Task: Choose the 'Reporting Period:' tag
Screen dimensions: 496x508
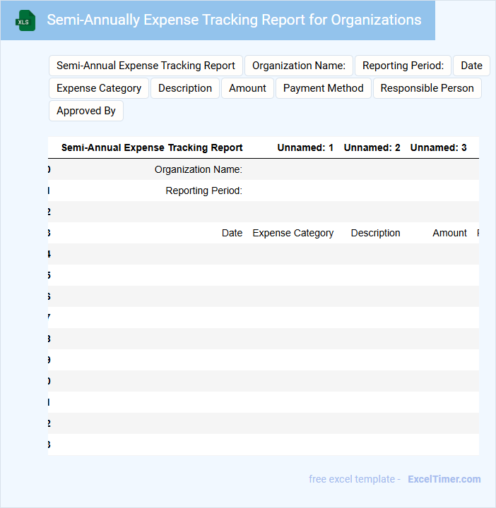Action: pos(403,66)
